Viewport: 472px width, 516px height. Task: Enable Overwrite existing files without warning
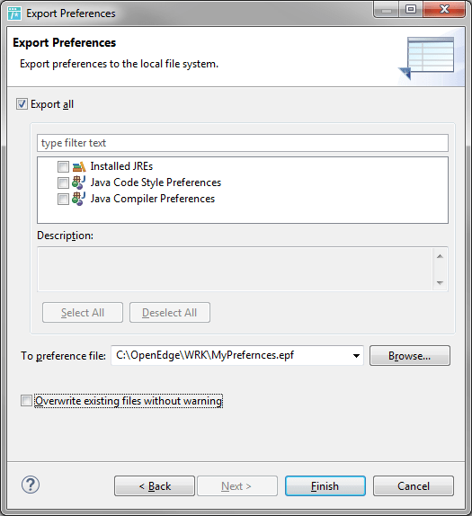26,401
